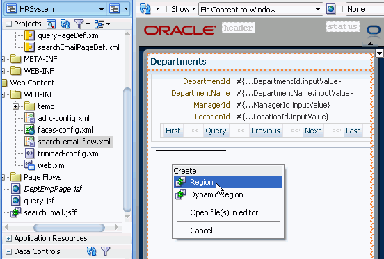Screen dimensions: 384x259
Task: Open the Projects filter funnel icon
Action: click(79, 24)
